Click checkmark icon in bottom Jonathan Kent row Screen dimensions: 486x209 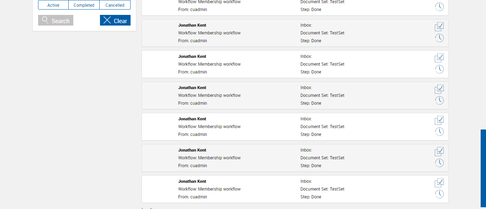[439, 183]
